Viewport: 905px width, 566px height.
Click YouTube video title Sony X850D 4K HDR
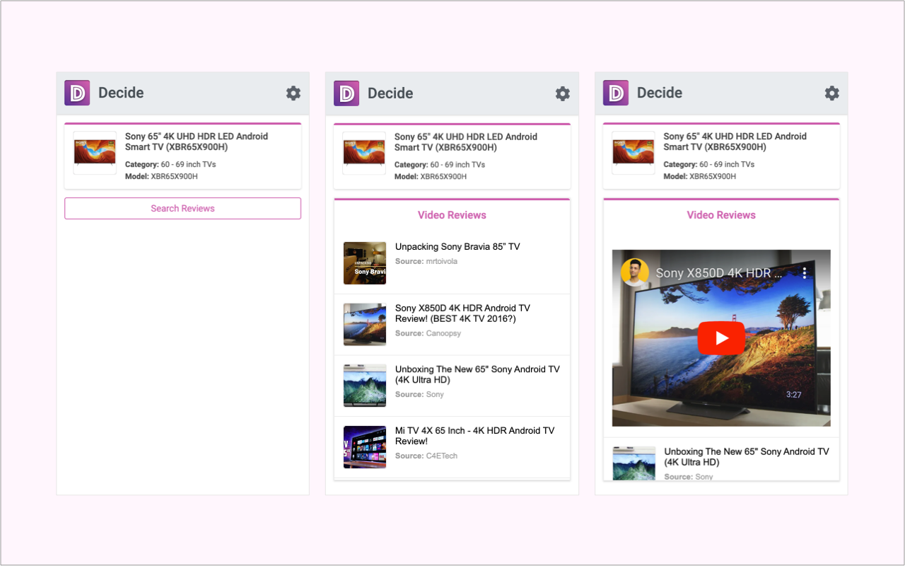(719, 273)
